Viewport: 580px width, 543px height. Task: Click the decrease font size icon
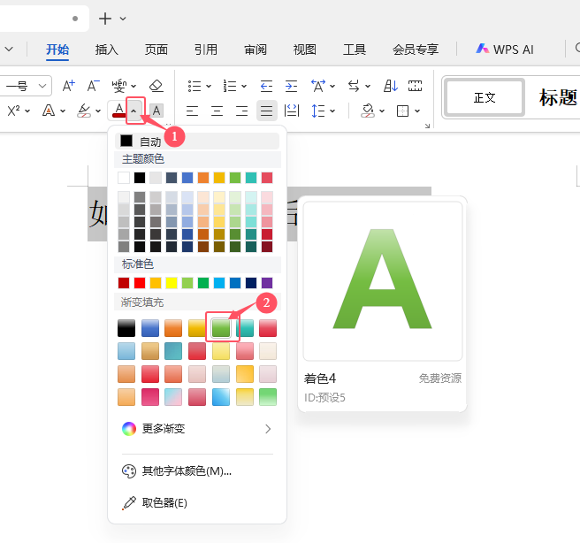coord(93,86)
